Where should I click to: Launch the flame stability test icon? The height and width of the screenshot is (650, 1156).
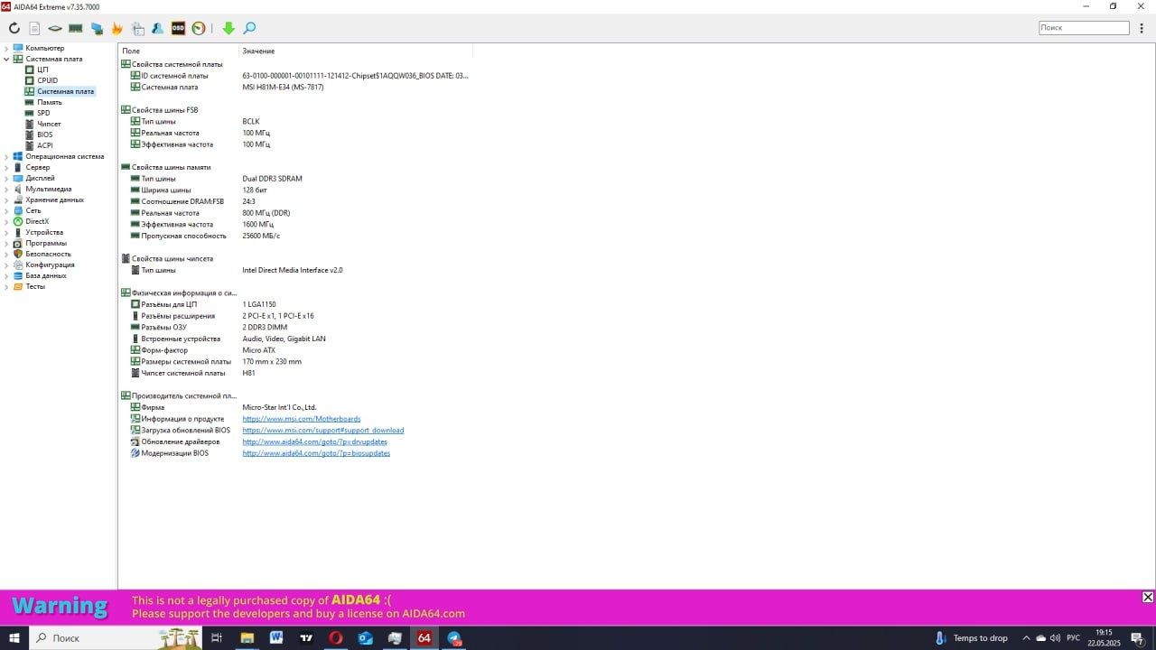tap(117, 29)
